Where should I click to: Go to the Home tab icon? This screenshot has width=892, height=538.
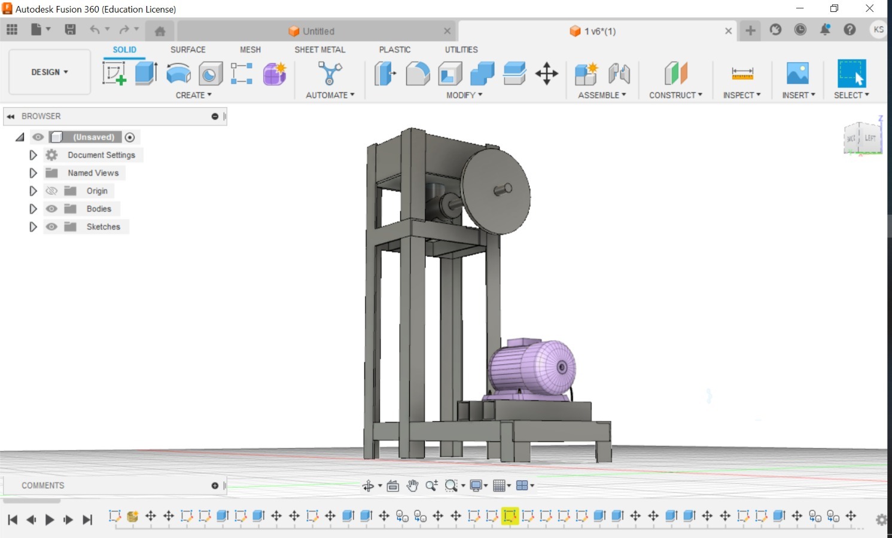[160, 31]
